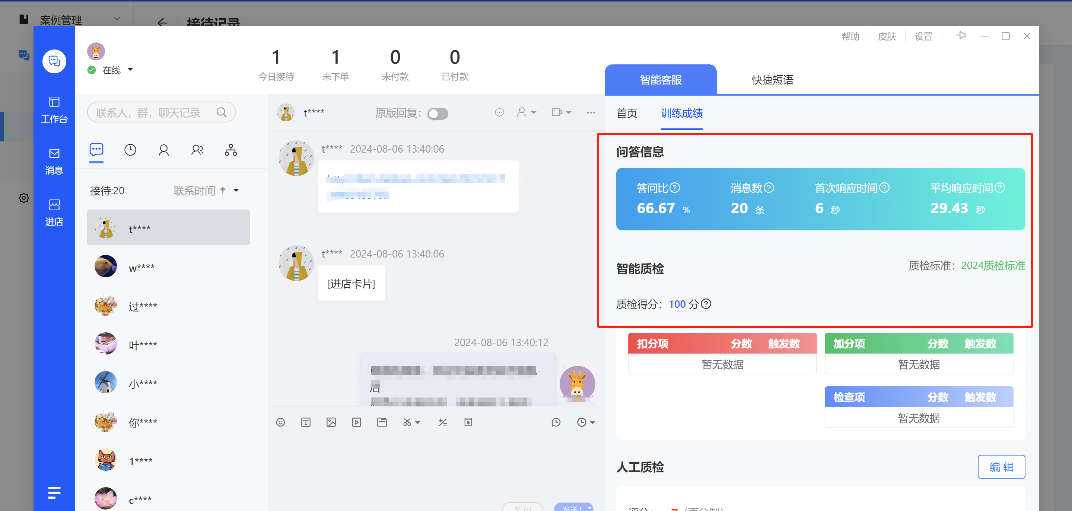1072x511 pixels.
Task: Open the 设置 settings menu
Action: [923, 36]
